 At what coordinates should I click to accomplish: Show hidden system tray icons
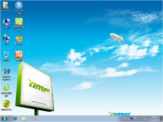138,119
